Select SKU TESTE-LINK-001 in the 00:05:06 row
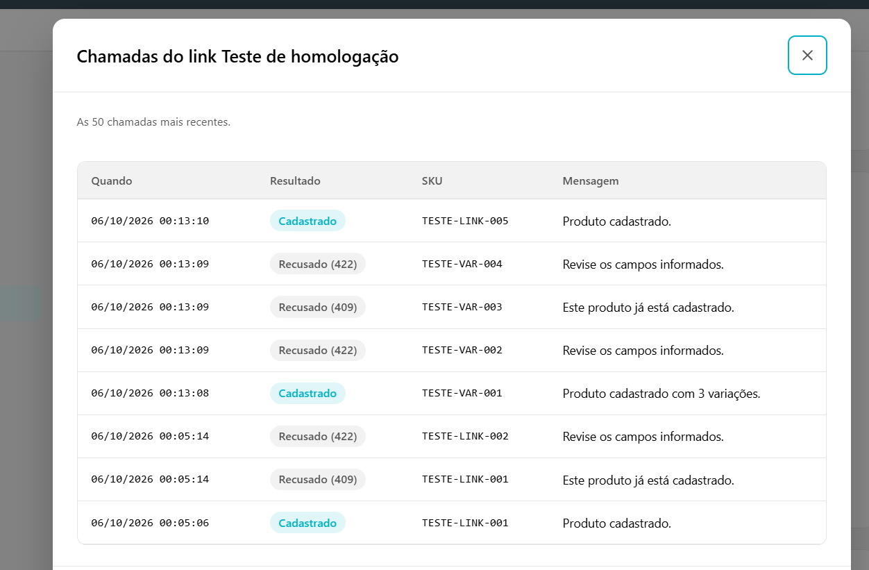 click(x=465, y=522)
